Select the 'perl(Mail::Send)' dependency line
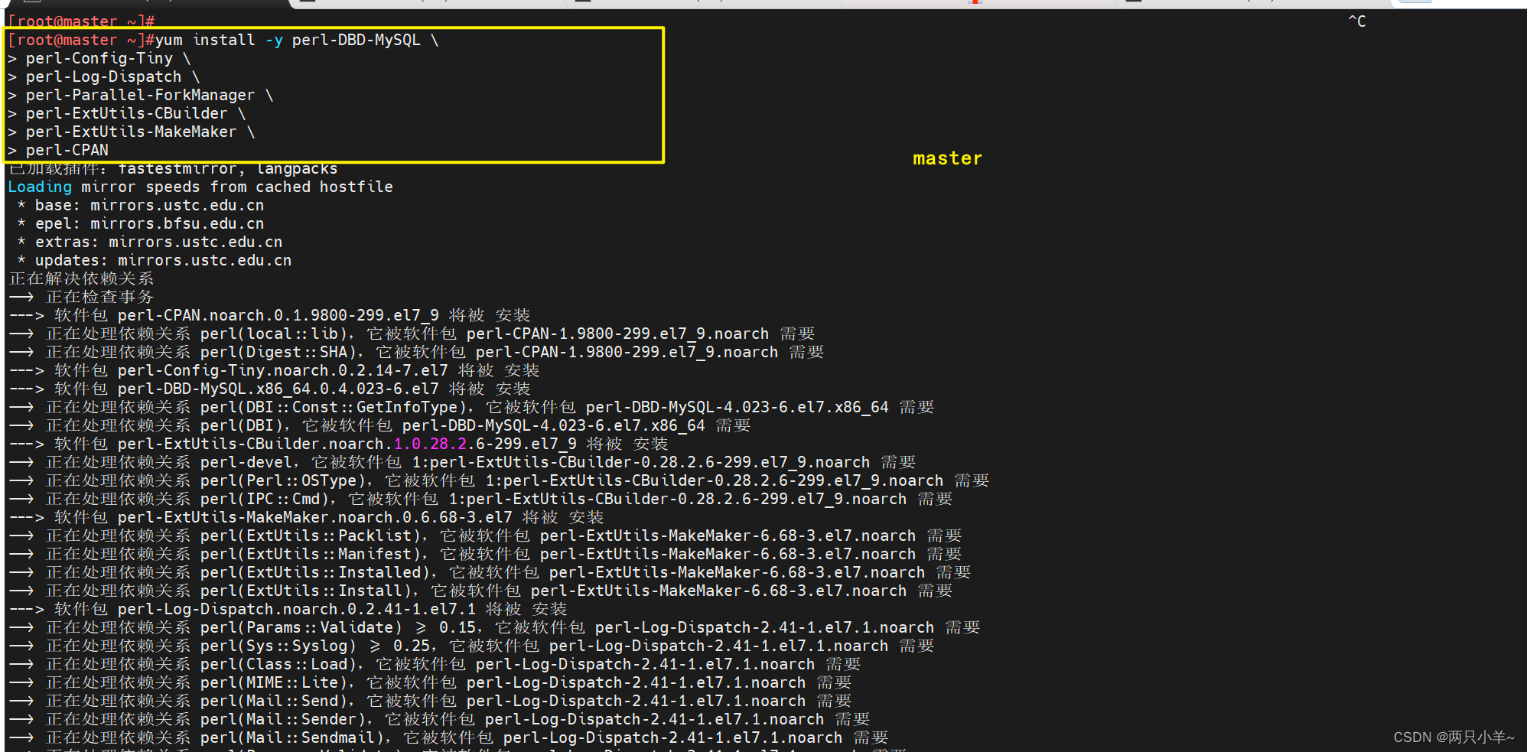Image resolution: width=1527 pixels, height=752 pixels. [430, 701]
